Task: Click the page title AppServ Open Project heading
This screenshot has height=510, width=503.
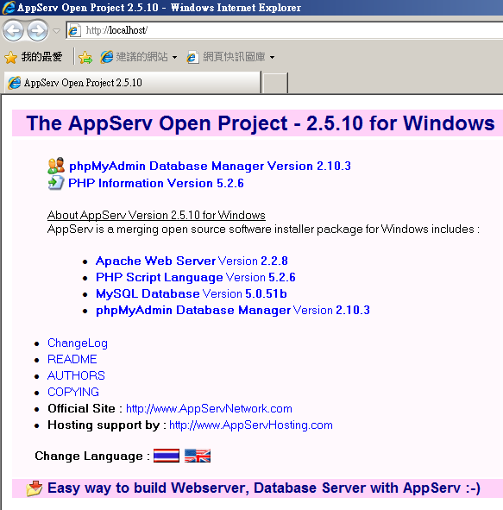Action: (x=261, y=123)
